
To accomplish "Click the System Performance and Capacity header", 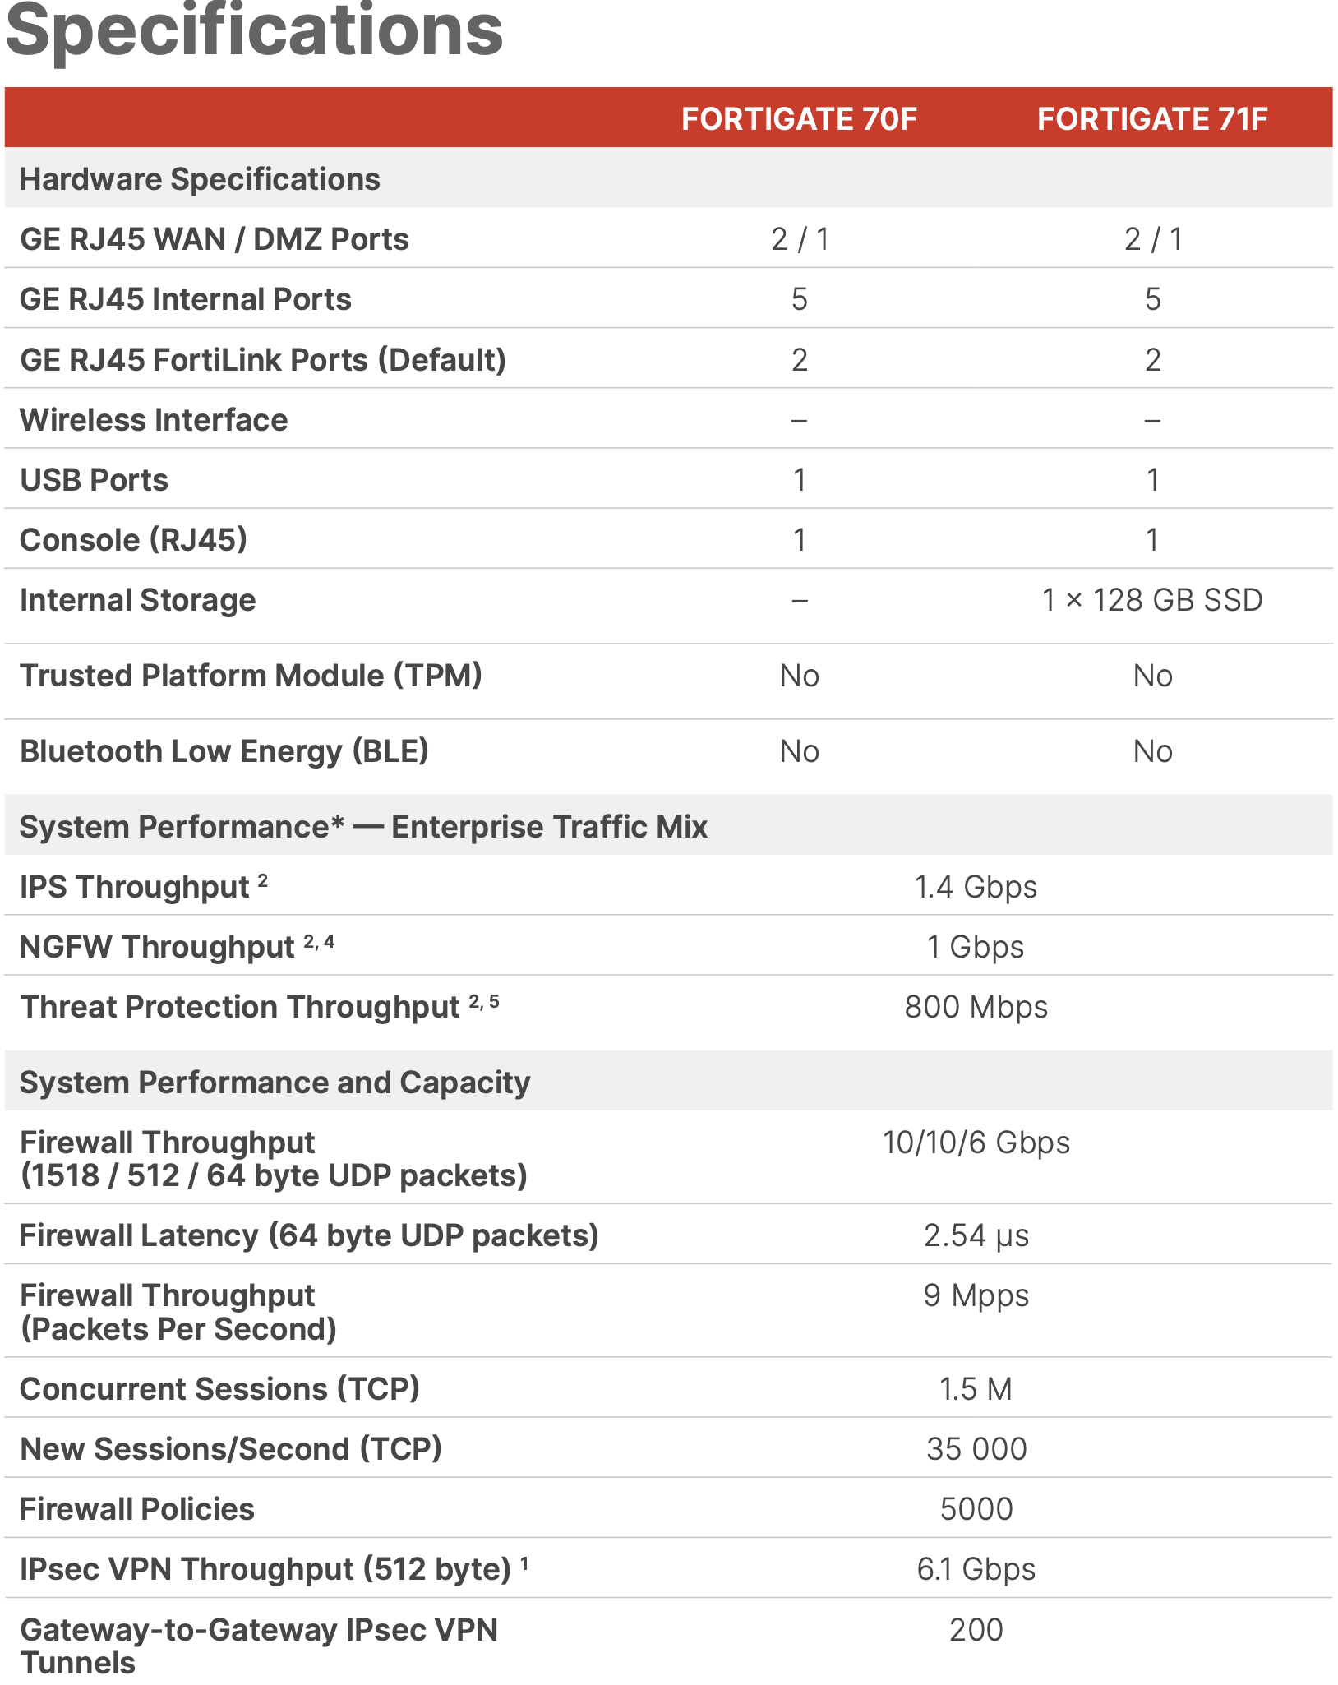I will pos(275,1083).
